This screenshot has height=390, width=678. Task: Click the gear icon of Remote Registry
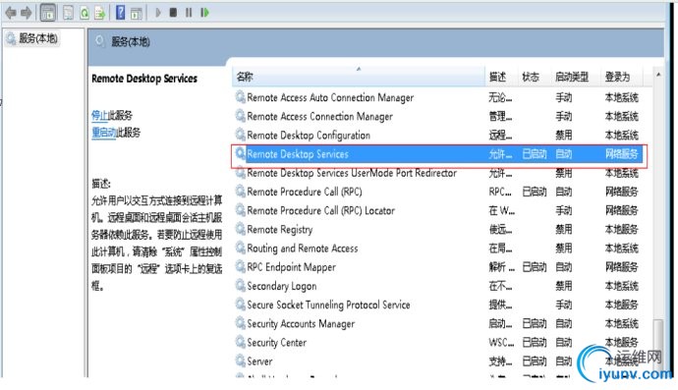coord(240,229)
